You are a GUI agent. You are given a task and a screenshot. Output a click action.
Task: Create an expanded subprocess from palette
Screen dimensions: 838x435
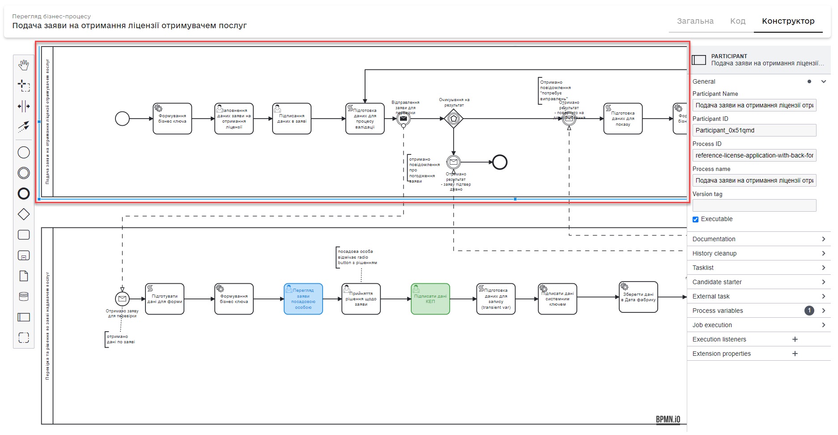point(24,255)
